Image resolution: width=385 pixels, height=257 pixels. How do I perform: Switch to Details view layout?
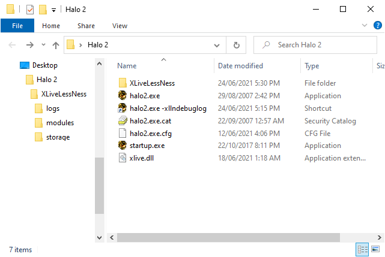[x=363, y=249]
